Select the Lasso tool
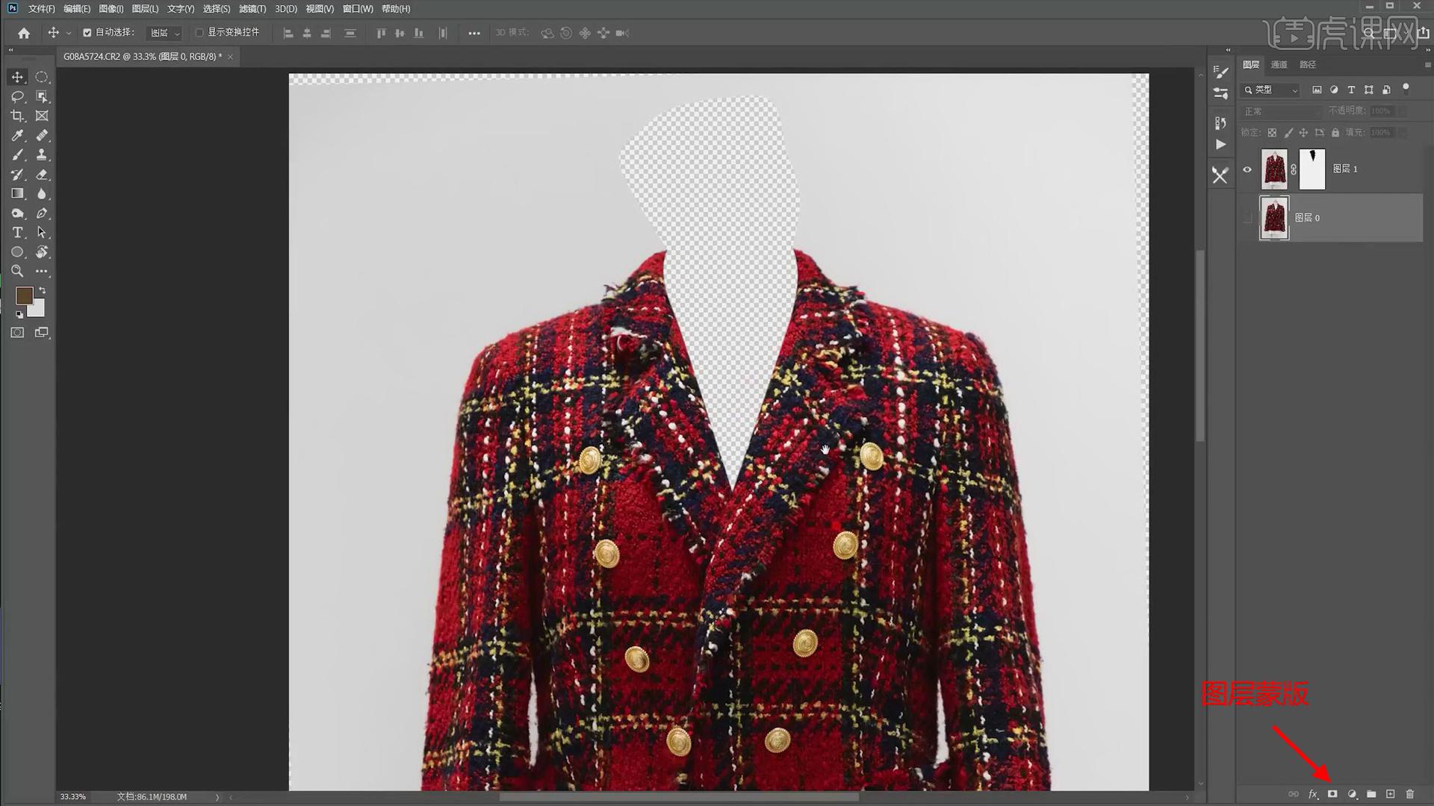Screen dimensions: 1434x806 [17, 96]
